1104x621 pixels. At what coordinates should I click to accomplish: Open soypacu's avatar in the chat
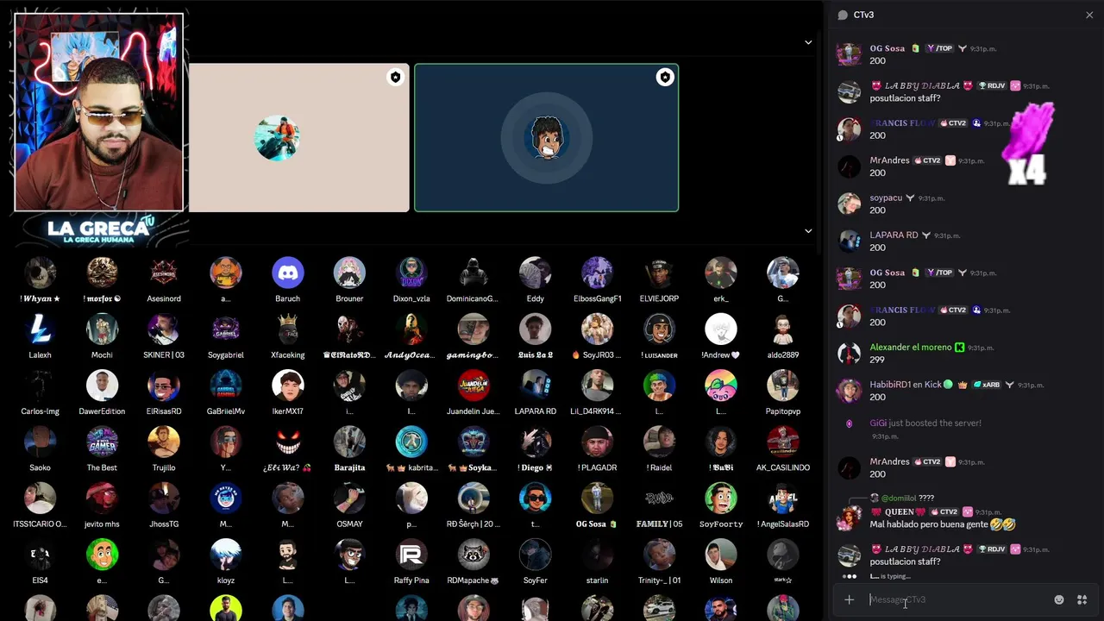[x=850, y=204]
